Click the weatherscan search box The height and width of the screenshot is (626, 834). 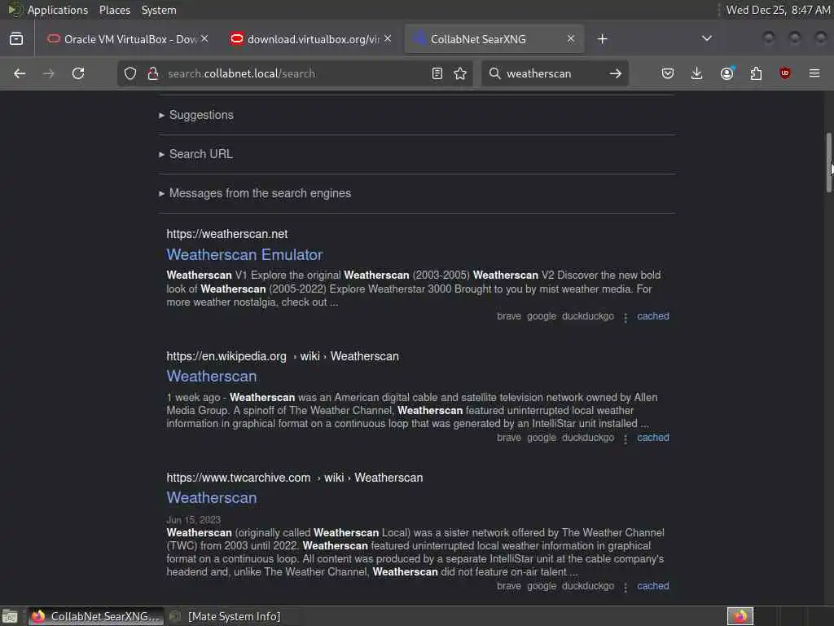(553, 73)
